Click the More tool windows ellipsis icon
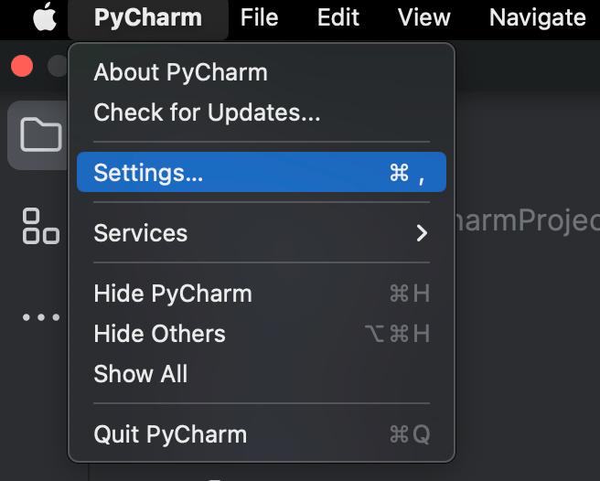 (x=40, y=317)
